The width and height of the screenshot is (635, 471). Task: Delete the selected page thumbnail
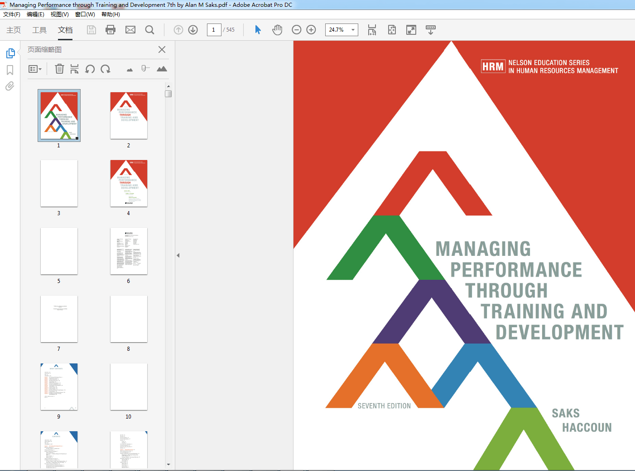[x=59, y=69]
